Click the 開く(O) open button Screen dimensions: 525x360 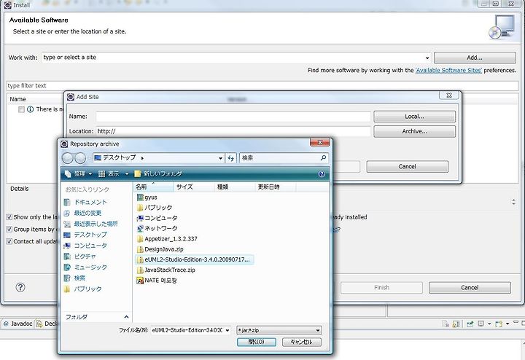[257, 342]
